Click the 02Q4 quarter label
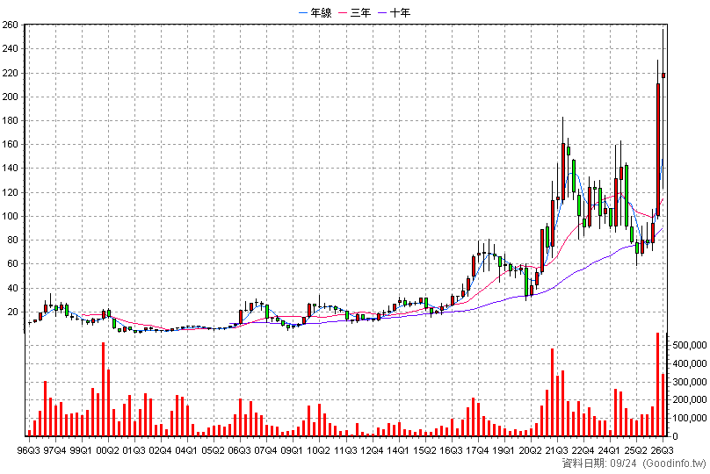Screen dimensions: 710x474 click(160, 451)
